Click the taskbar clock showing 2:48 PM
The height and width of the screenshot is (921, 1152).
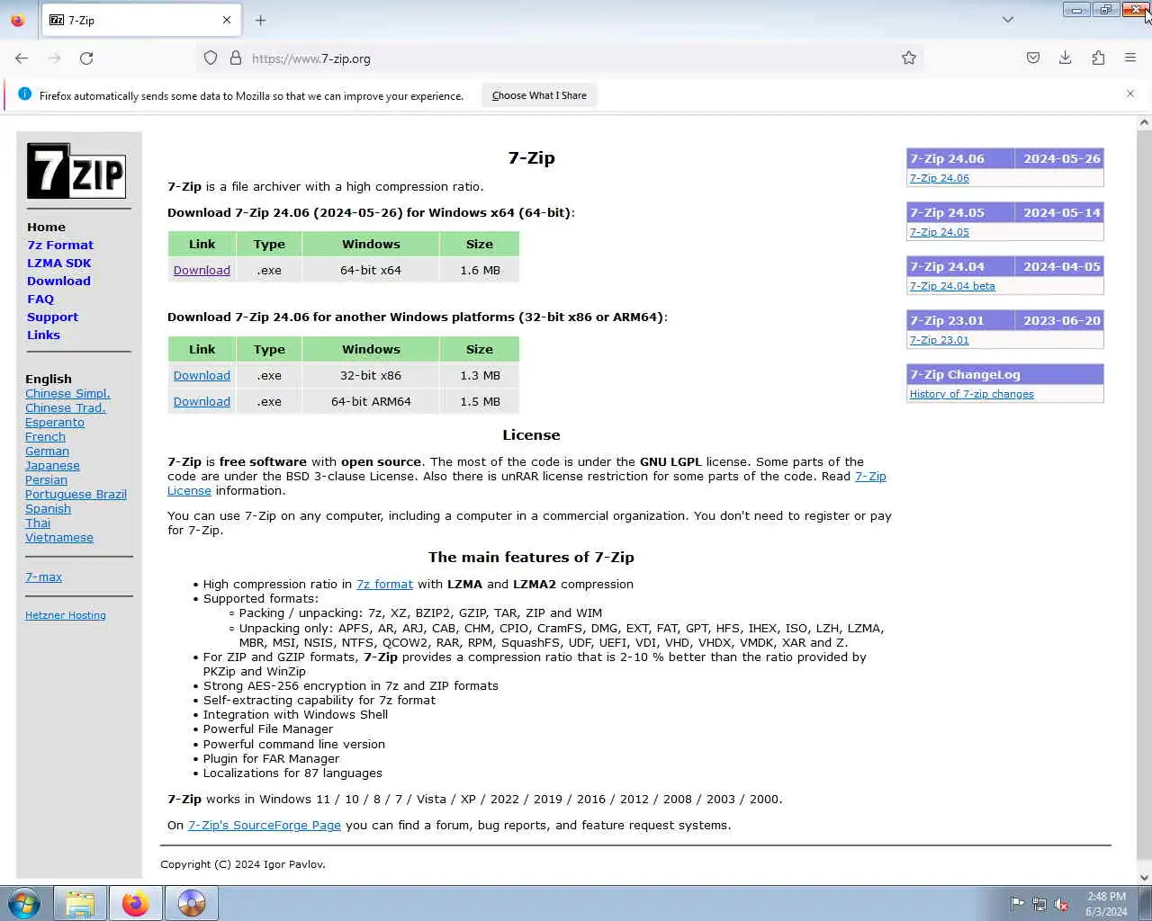coord(1106,897)
